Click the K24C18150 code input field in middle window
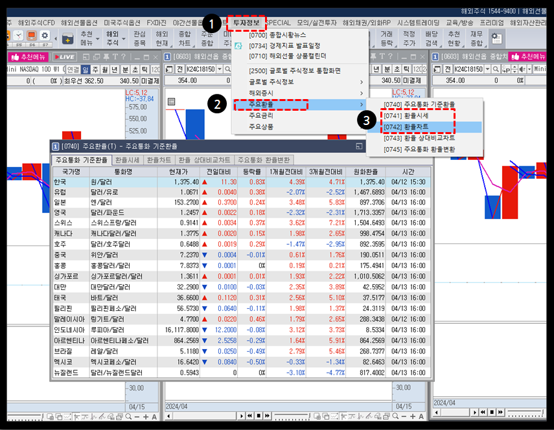 tap(201, 69)
